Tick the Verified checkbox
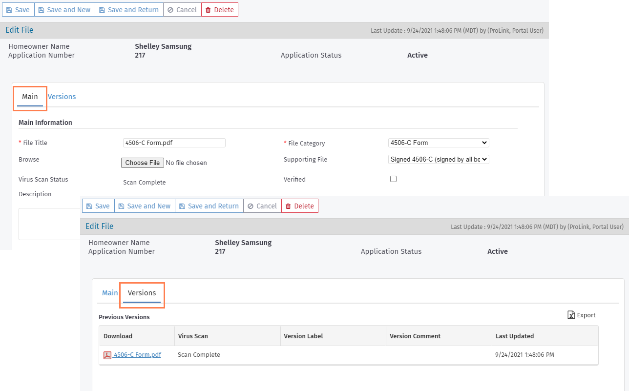 pos(393,179)
